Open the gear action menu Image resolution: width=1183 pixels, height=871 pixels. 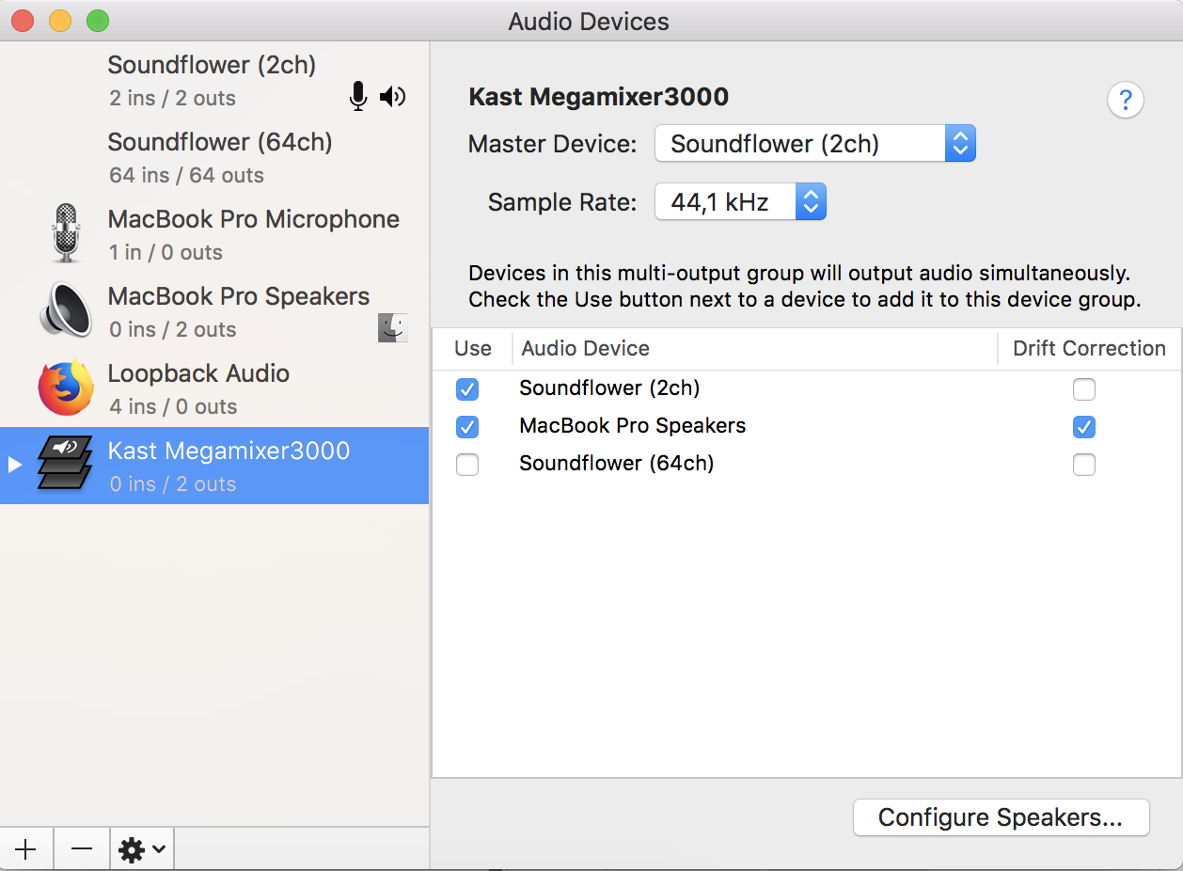(x=141, y=849)
